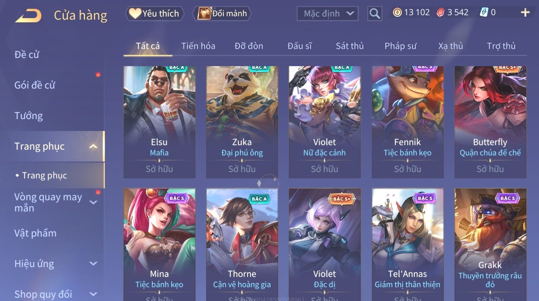The image size is (539, 301).
Task: Collapse the Trang phục sidebar section
Action: (x=93, y=146)
